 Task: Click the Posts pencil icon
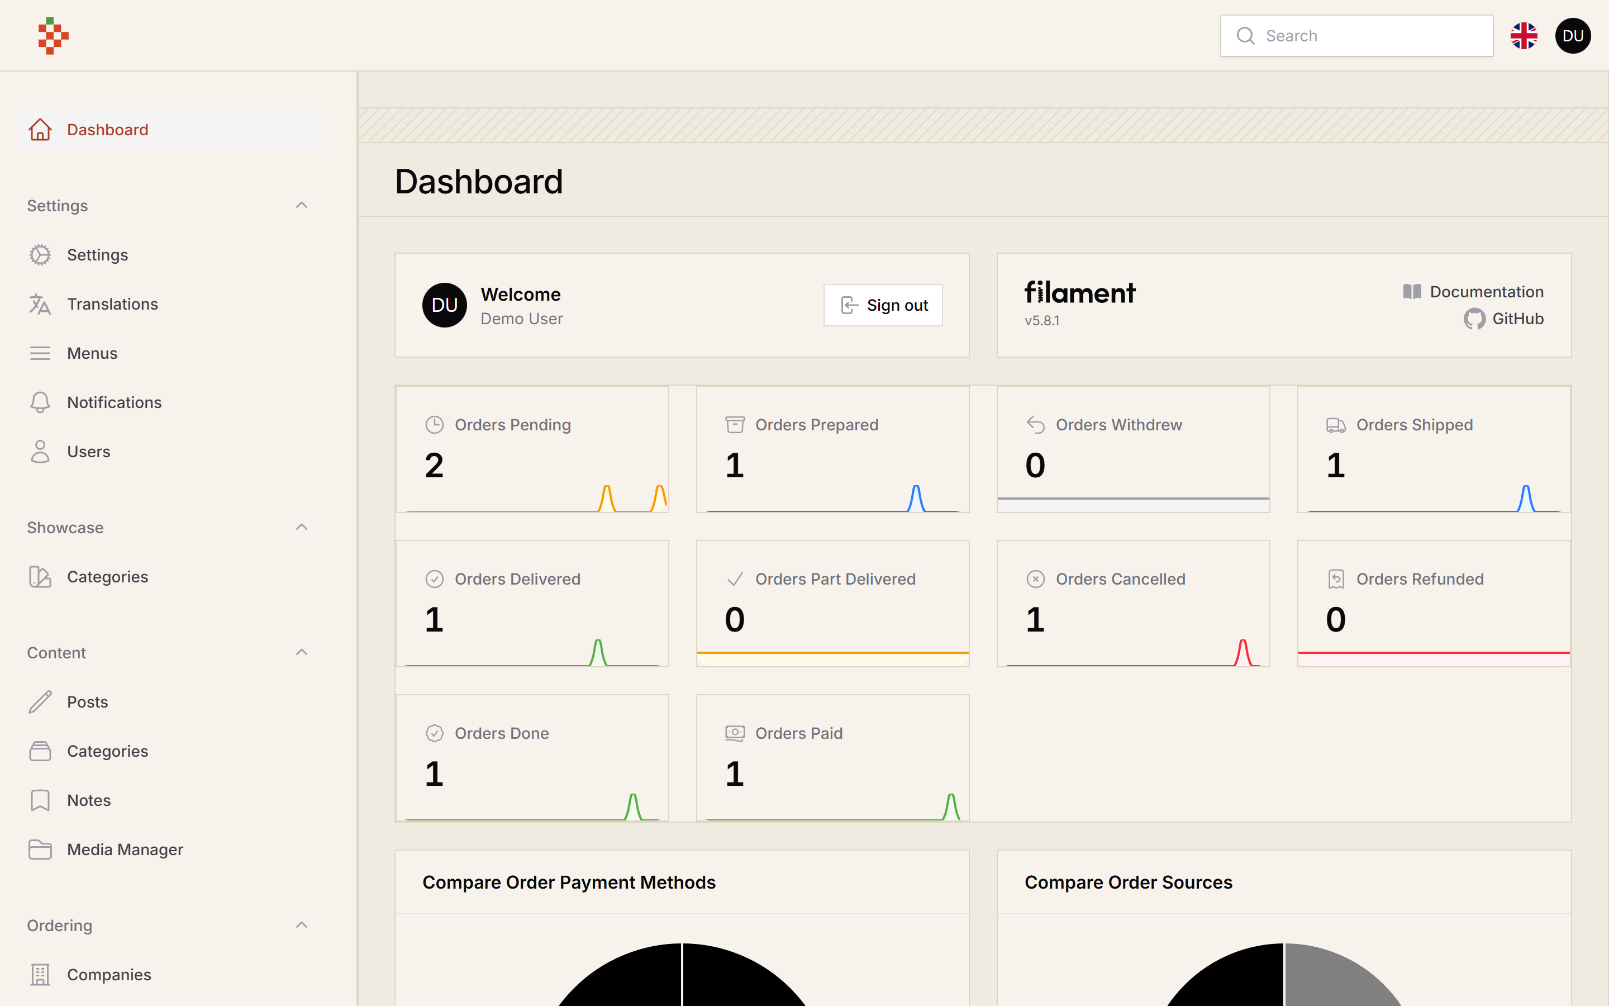[40, 702]
